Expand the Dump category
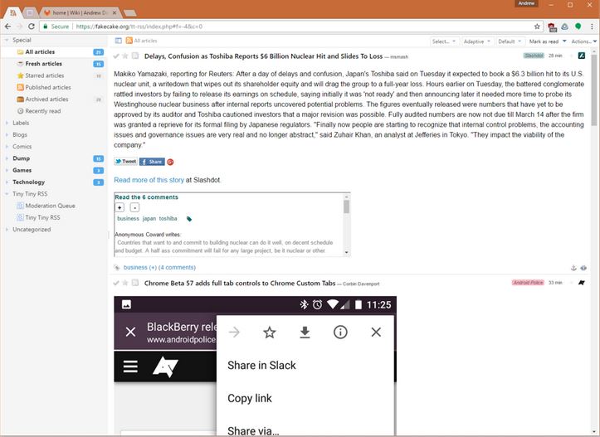 7,158
